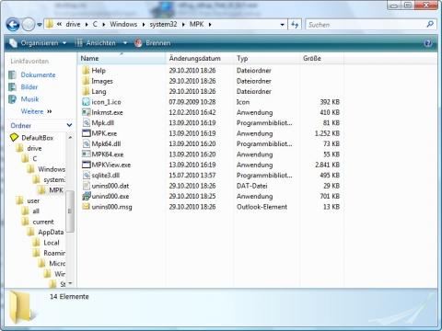The image size is (442, 331).
Task: Click the address bar folder icon
Action: tap(50, 24)
